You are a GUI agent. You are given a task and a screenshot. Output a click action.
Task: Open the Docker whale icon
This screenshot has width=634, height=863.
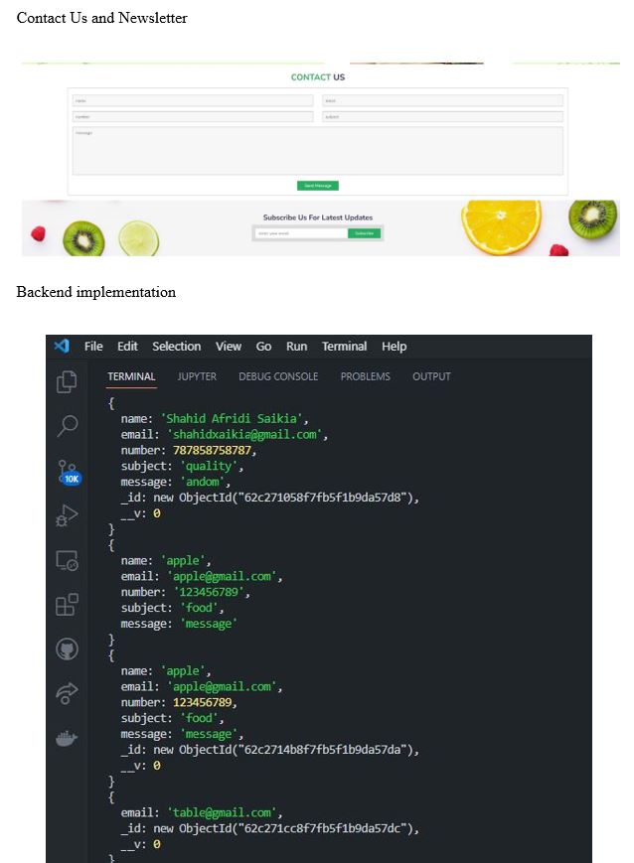[x=67, y=738]
